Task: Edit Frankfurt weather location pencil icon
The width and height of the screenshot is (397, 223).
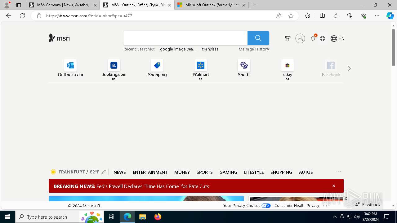Action: [x=104, y=172]
